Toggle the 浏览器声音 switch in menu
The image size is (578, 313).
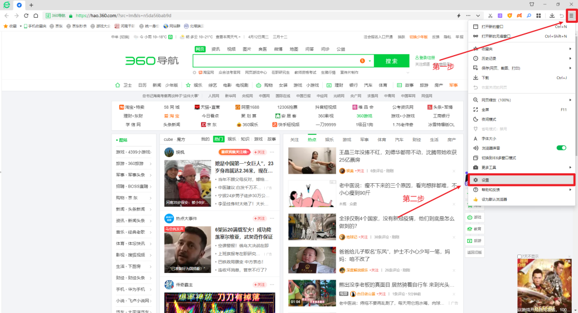tap(561, 148)
